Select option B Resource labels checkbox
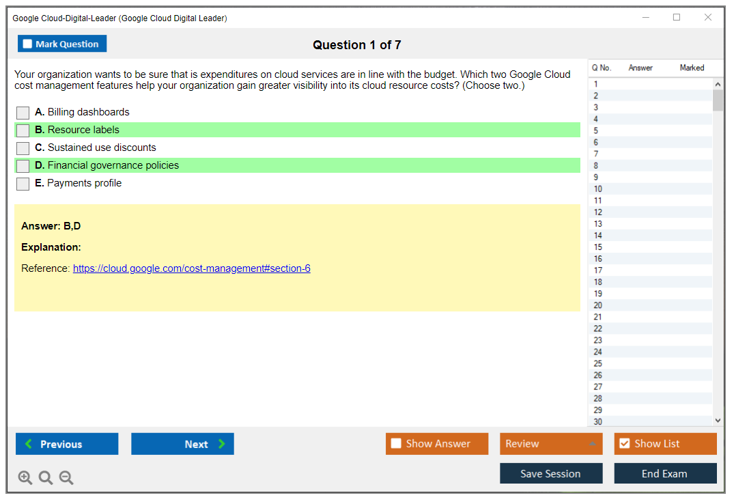Viewport: 734px width, 502px height. 23,130
